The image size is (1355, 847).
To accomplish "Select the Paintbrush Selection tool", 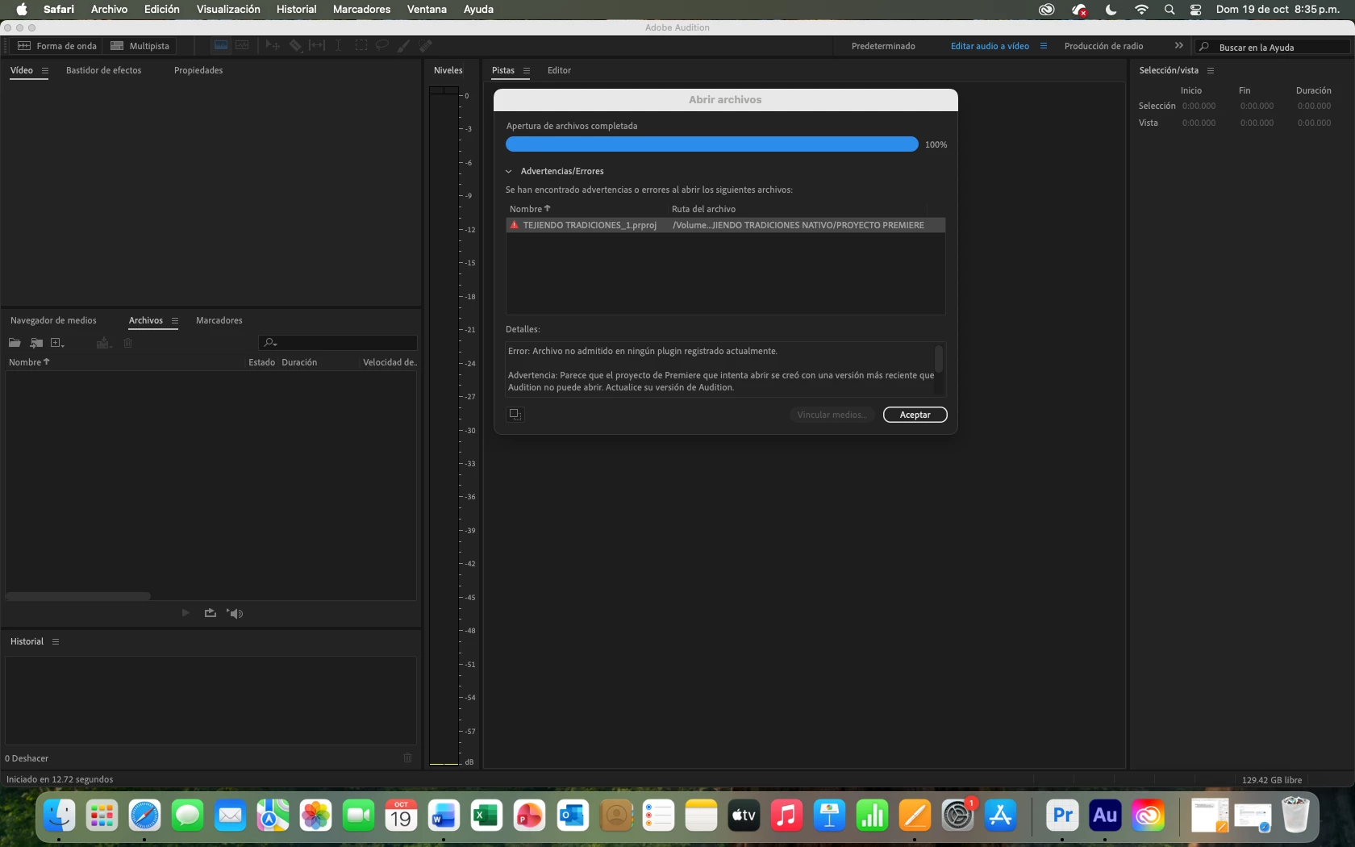I will point(403,46).
